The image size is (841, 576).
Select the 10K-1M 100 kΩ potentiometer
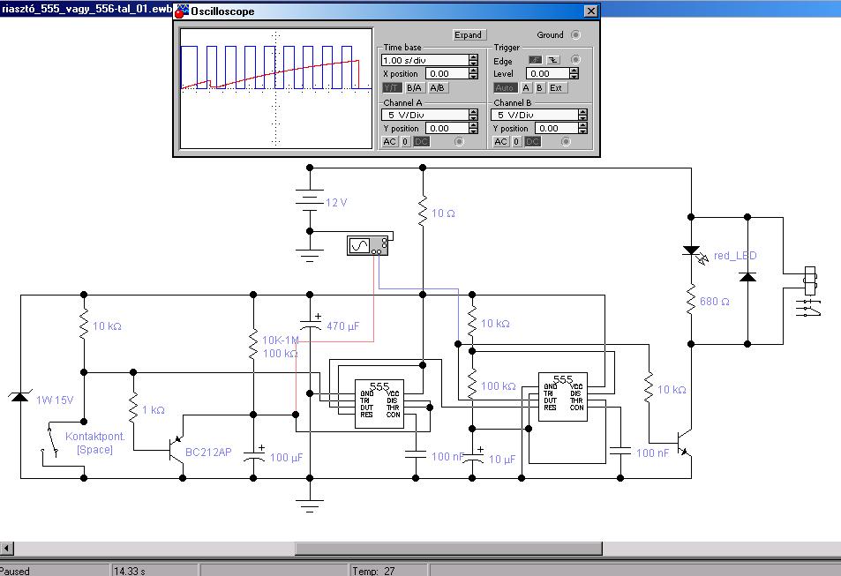coord(253,345)
